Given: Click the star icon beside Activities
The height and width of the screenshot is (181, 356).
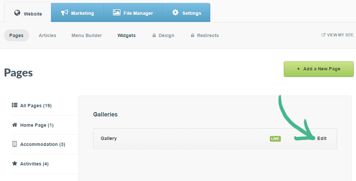Looking at the screenshot, I should coord(15,163).
